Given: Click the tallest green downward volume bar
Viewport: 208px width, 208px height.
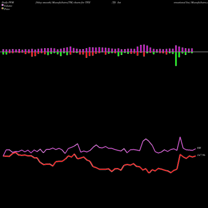Looking at the screenshot, I should pyautogui.click(x=176, y=59).
